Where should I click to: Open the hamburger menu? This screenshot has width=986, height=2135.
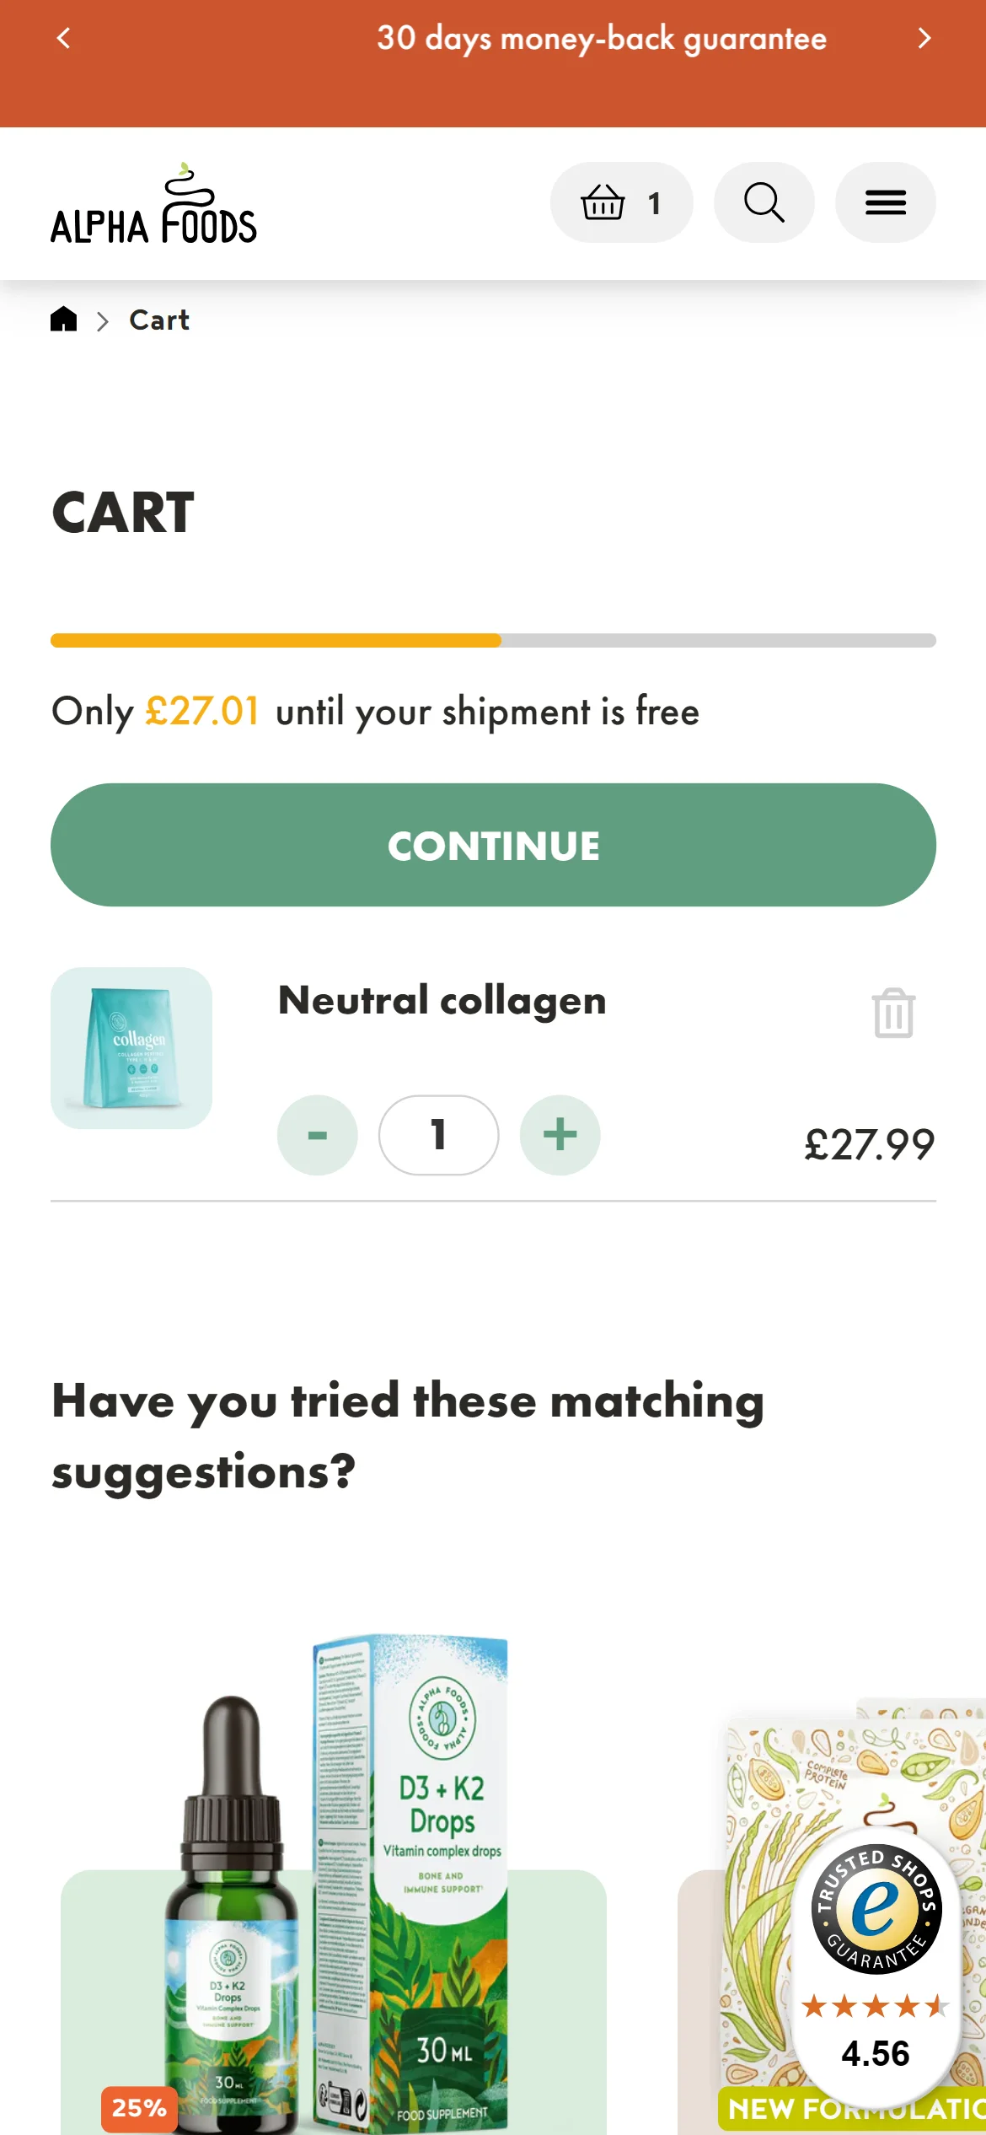[x=885, y=203]
